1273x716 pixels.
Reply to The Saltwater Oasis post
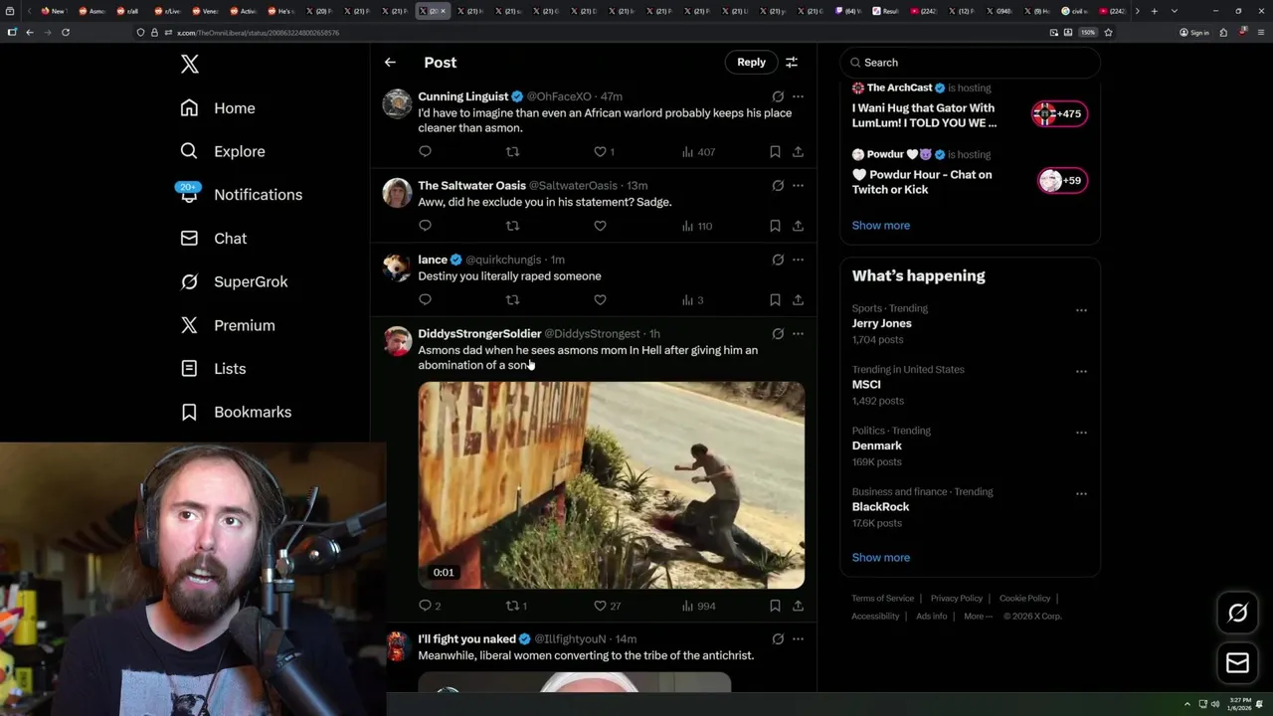point(425,226)
